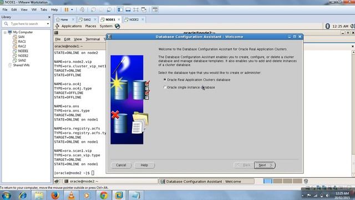Open VMware File menu
This screenshot has height=200, width=355.
pyautogui.click(x=5, y=10)
